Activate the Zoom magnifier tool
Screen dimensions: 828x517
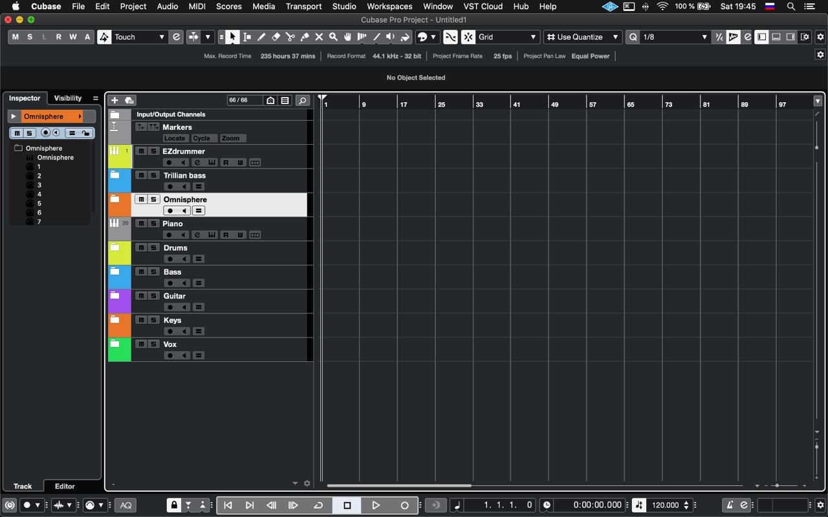(333, 37)
